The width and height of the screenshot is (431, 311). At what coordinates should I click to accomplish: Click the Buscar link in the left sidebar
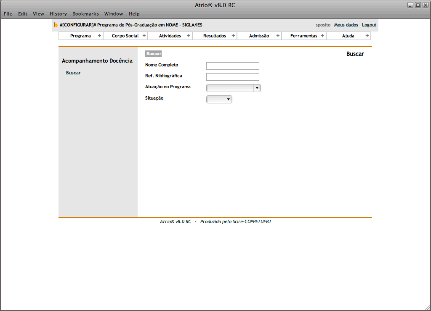click(73, 73)
